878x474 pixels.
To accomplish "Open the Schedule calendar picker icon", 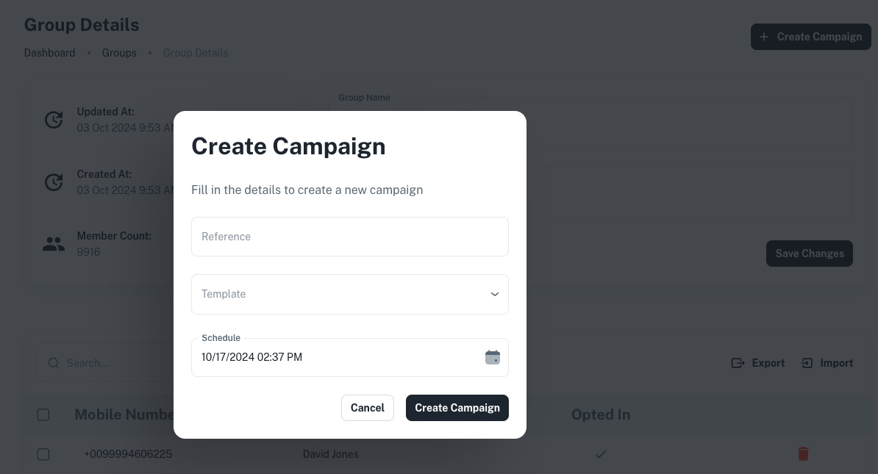I will [493, 358].
